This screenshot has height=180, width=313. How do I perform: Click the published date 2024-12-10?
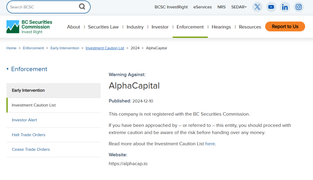pos(142,101)
